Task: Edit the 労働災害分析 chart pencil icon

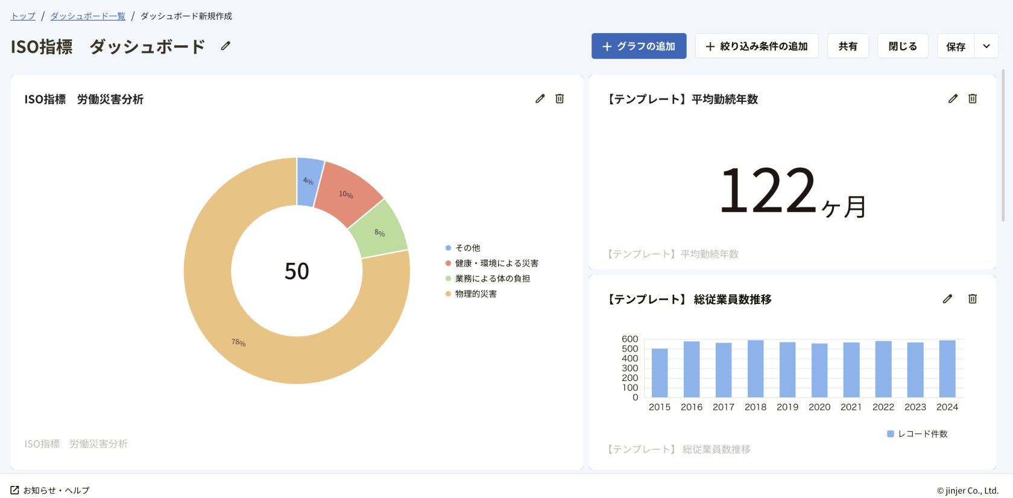Action: point(540,98)
